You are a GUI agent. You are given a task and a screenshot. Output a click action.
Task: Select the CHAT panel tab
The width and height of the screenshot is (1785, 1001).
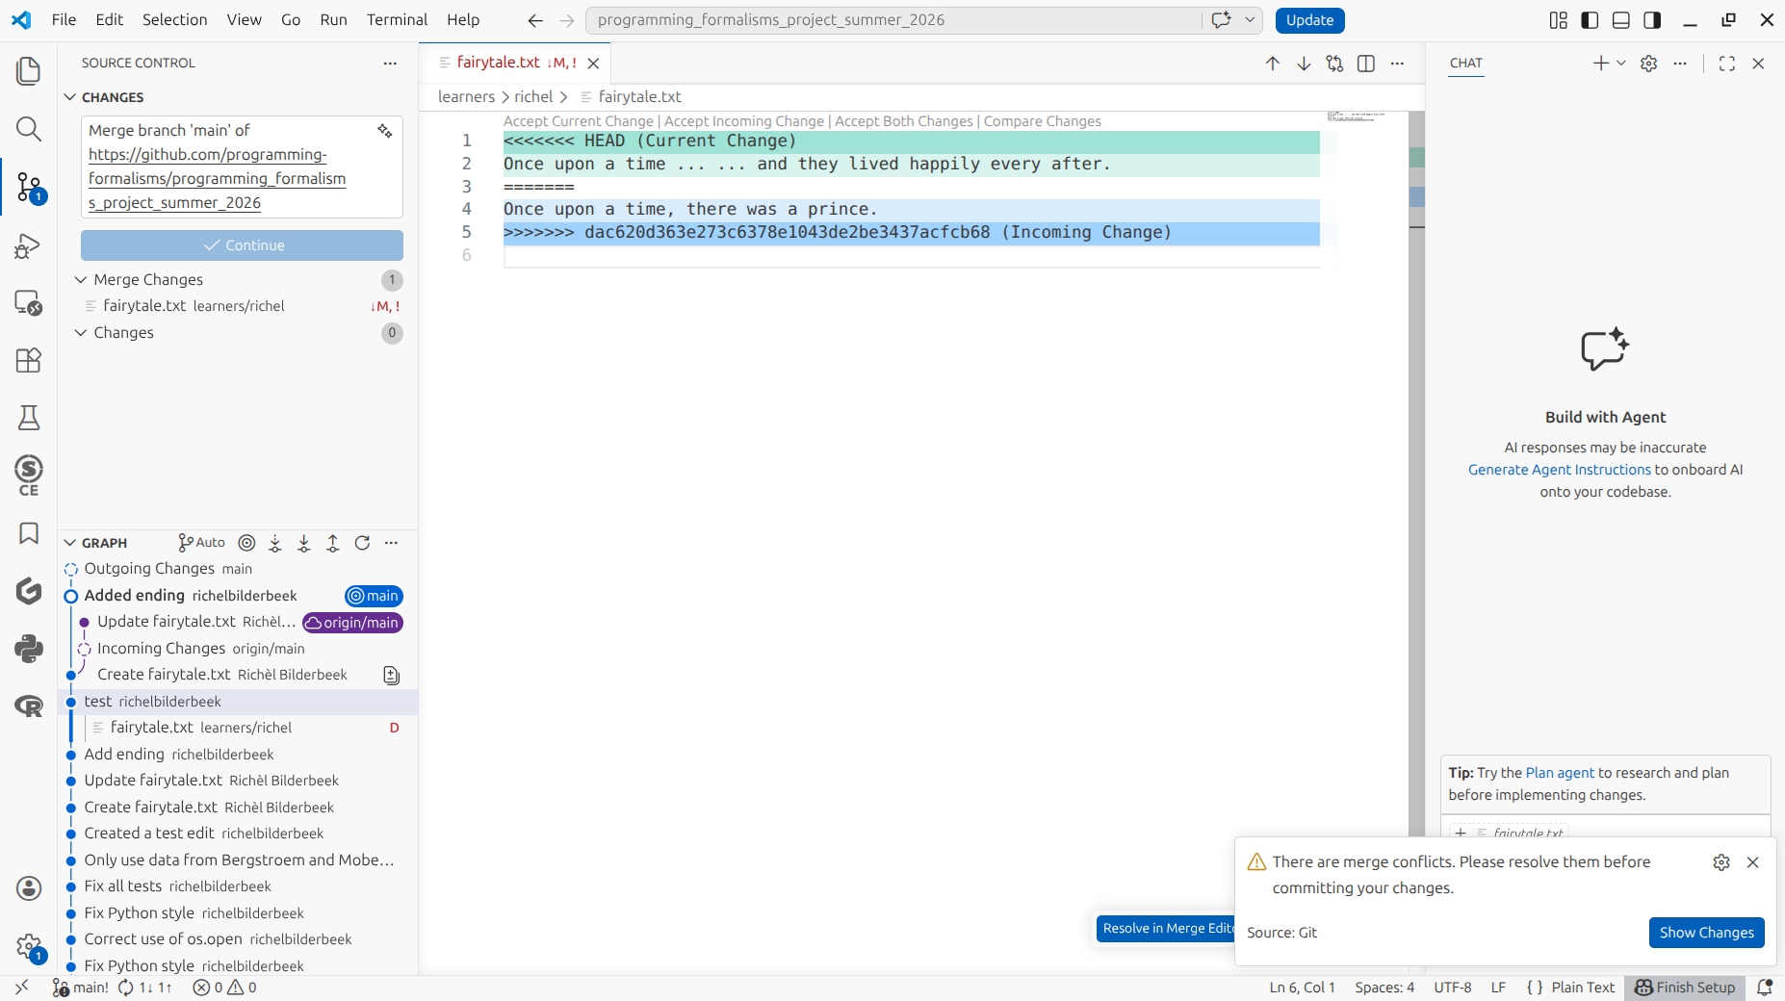click(1465, 64)
